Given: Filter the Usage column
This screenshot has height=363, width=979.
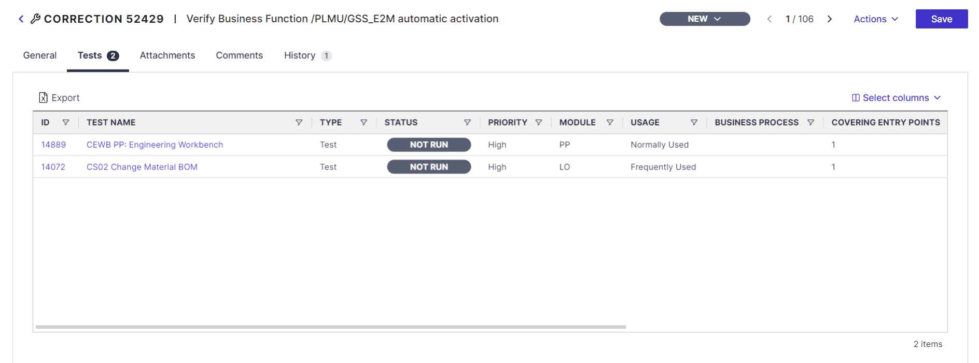Looking at the screenshot, I should click(x=694, y=122).
